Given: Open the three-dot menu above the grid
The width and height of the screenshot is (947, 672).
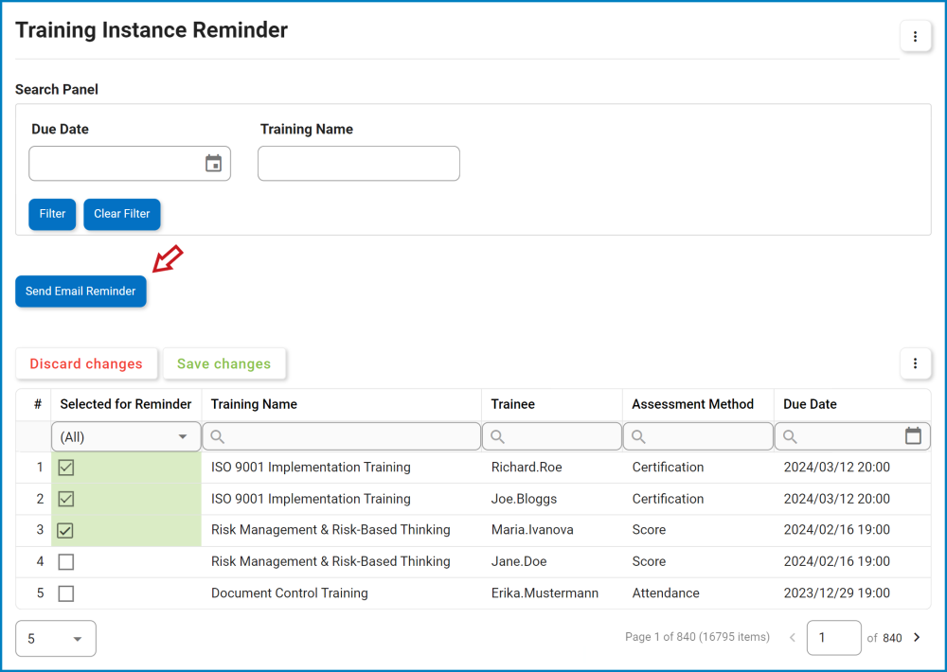Looking at the screenshot, I should click(x=915, y=363).
